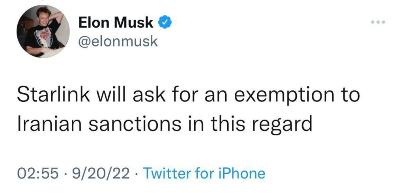Open the @elonmusk handle link
The width and height of the screenshot is (404, 193).
(x=118, y=41)
